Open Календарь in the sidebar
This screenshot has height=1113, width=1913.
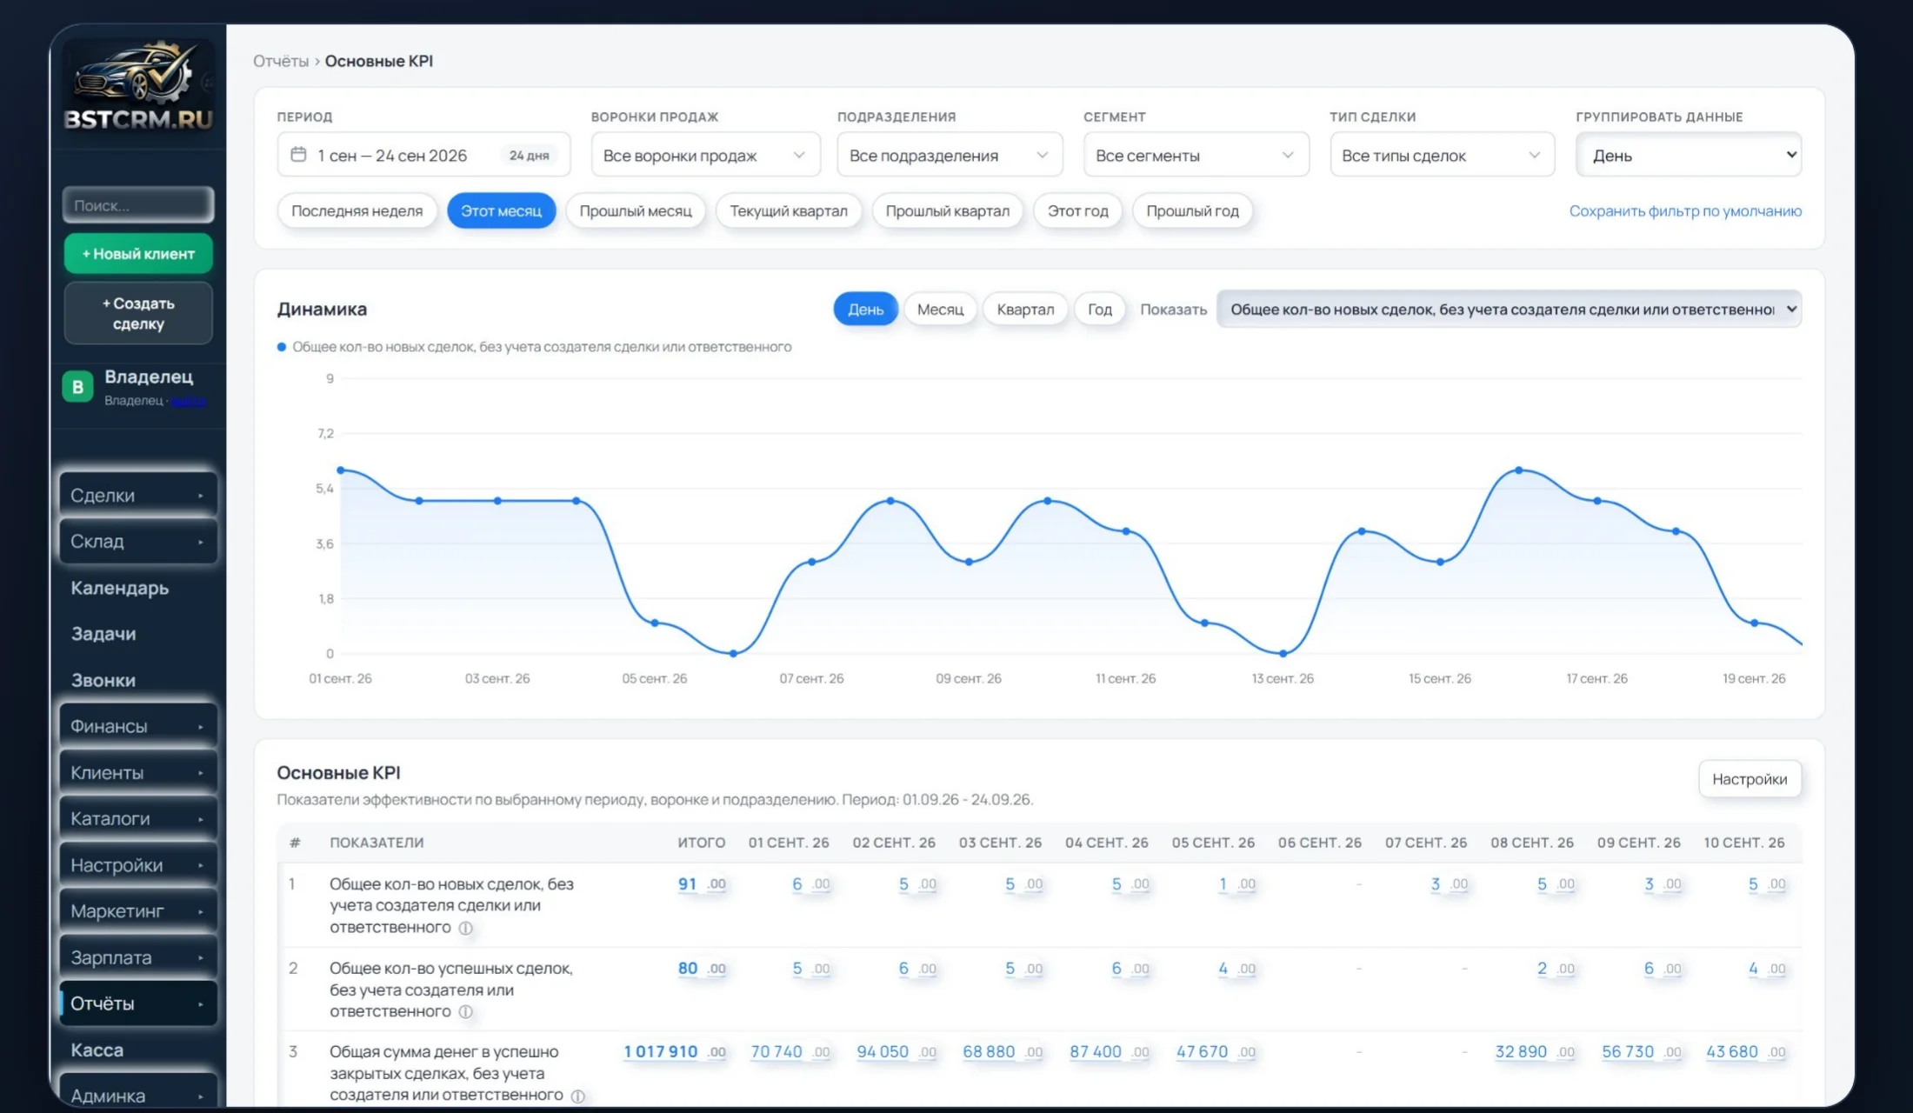pyautogui.click(x=120, y=588)
